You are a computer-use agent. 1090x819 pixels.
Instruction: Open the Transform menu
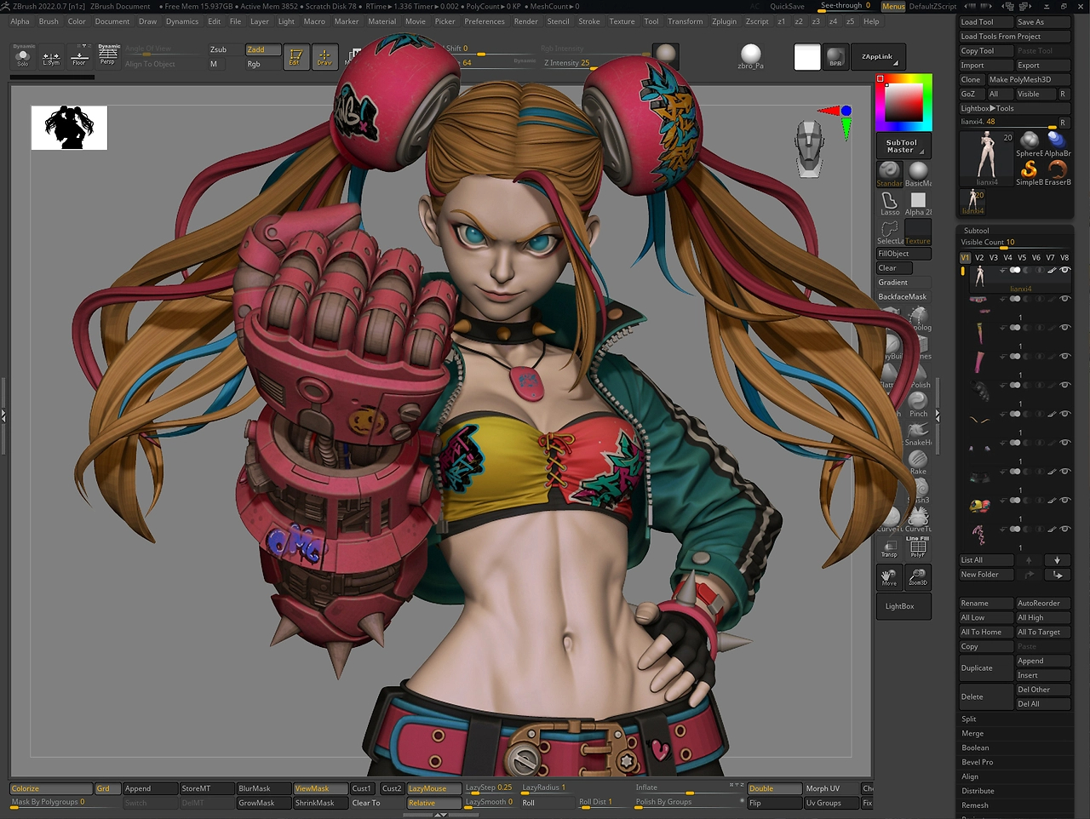686,21
